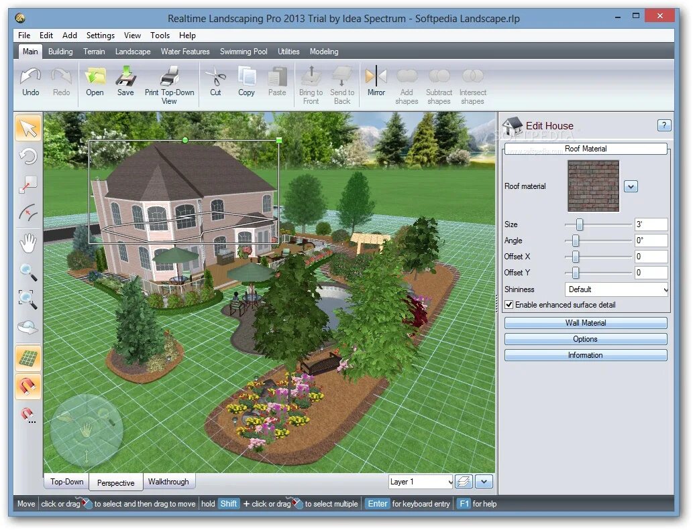Open the Edit menu

[46, 36]
